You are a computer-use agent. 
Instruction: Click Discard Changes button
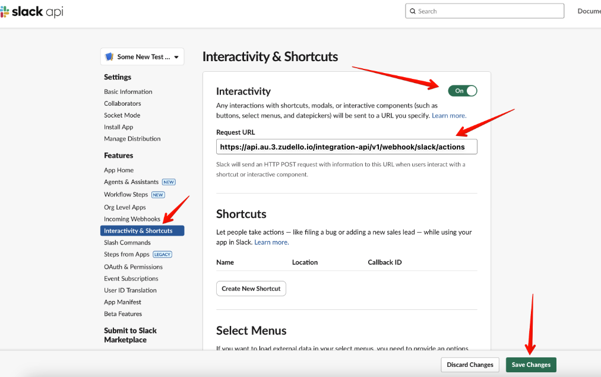(470, 365)
